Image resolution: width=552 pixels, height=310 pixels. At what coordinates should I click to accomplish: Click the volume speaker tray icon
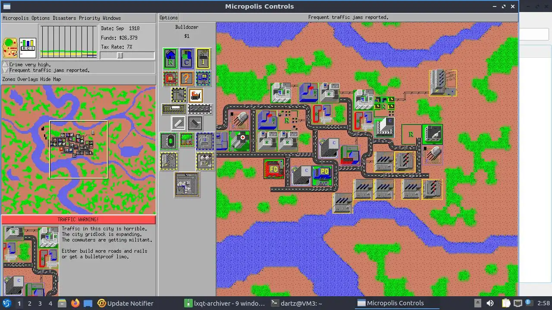[x=490, y=303]
